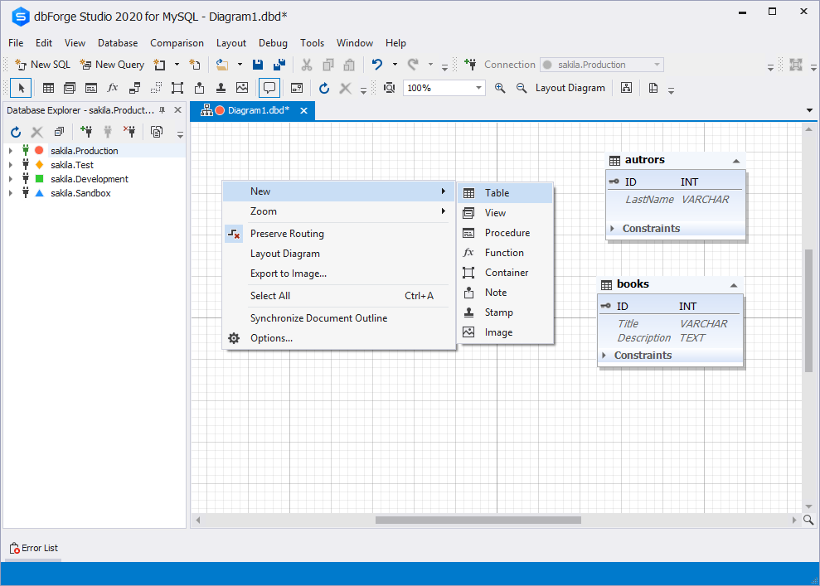Select the Table tool in the diagram toolbar
Viewport: 820px width, 586px height.
[47, 88]
